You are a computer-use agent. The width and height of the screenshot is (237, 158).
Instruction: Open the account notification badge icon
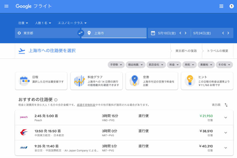pyautogui.click(x=231, y=6)
